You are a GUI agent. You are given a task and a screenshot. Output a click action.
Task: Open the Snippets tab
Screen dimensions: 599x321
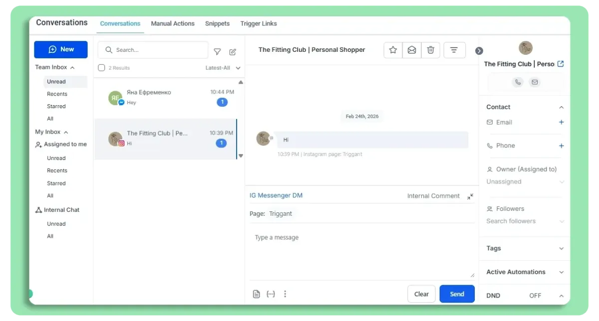click(217, 23)
